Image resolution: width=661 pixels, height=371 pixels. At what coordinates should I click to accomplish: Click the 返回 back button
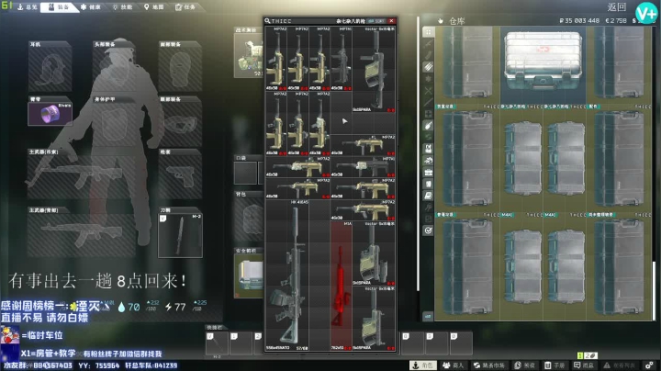click(x=617, y=6)
